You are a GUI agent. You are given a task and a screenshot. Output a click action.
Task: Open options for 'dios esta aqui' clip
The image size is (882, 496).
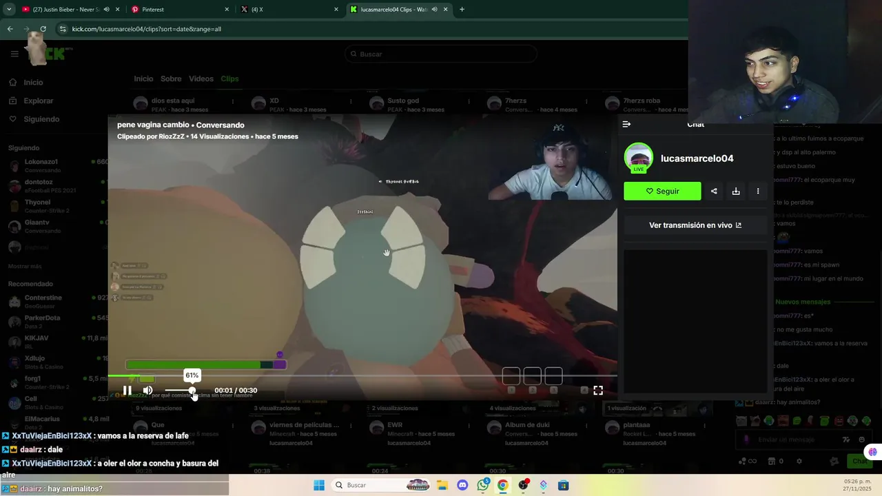[x=233, y=101]
